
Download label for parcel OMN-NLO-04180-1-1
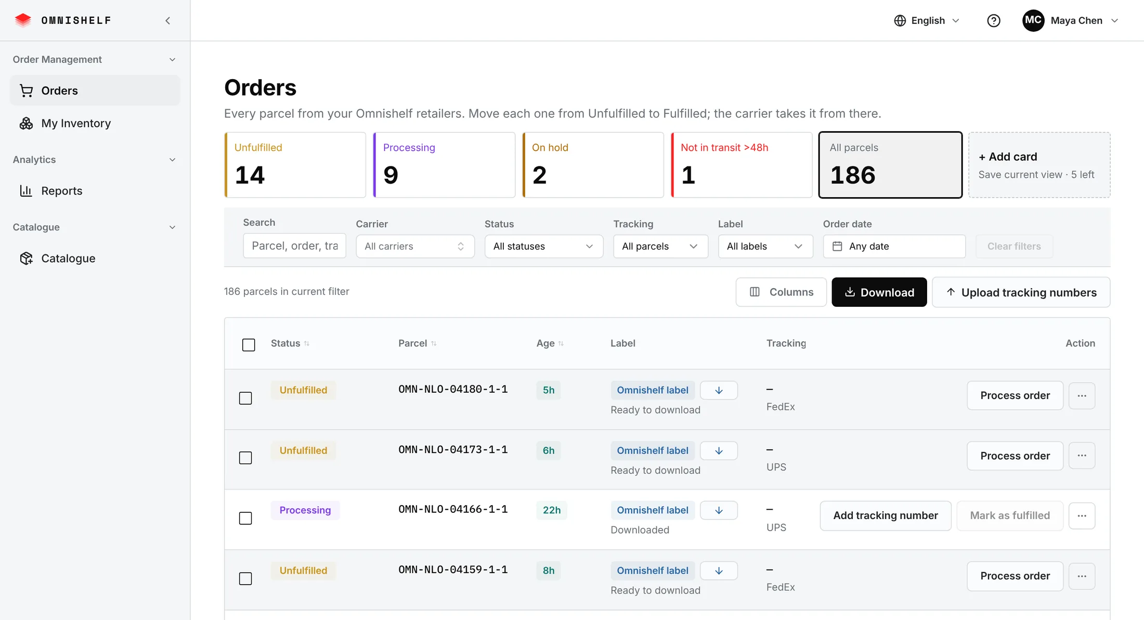pyautogui.click(x=719, y=390)
